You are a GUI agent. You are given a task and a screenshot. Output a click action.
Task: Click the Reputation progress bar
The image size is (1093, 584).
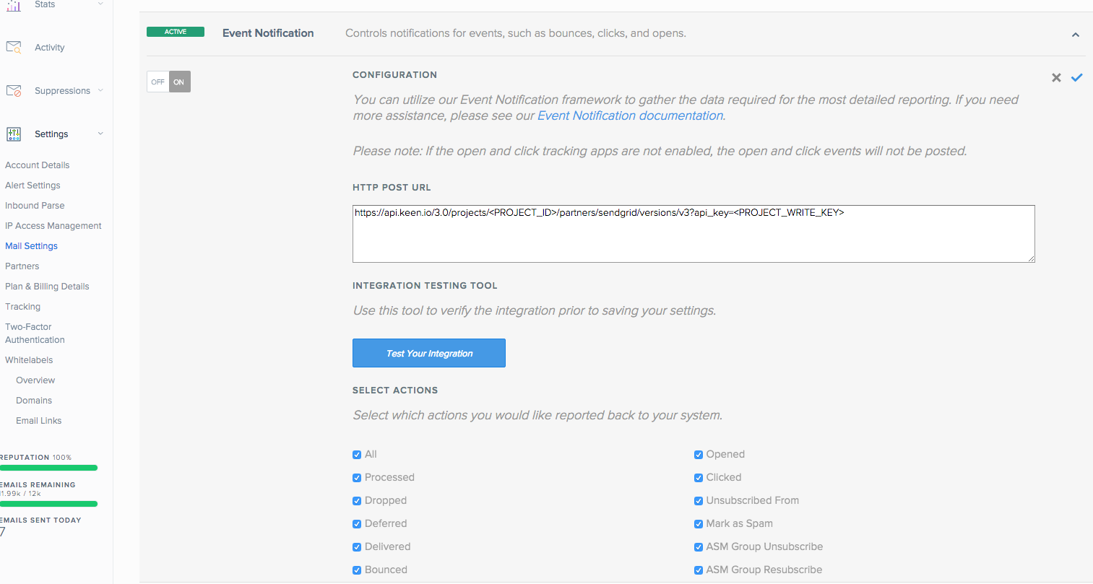[48, 468]
